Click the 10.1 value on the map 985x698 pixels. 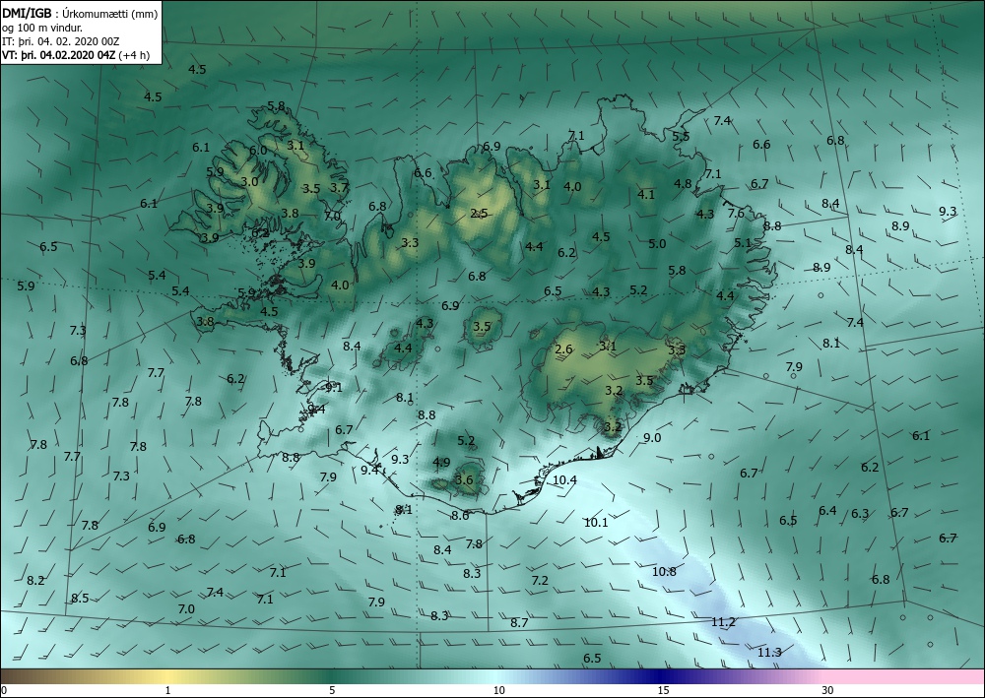point(596,522)
